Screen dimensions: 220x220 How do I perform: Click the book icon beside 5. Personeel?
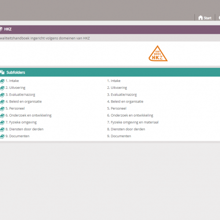2,109
